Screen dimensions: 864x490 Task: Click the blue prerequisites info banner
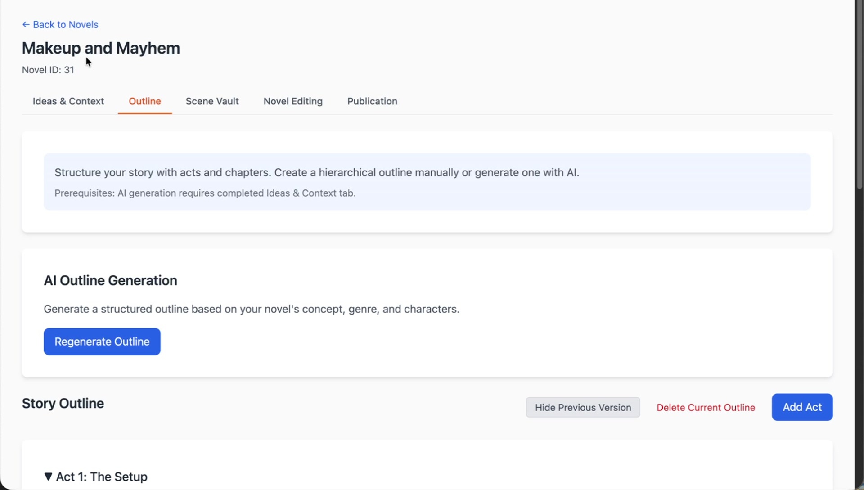427,182
